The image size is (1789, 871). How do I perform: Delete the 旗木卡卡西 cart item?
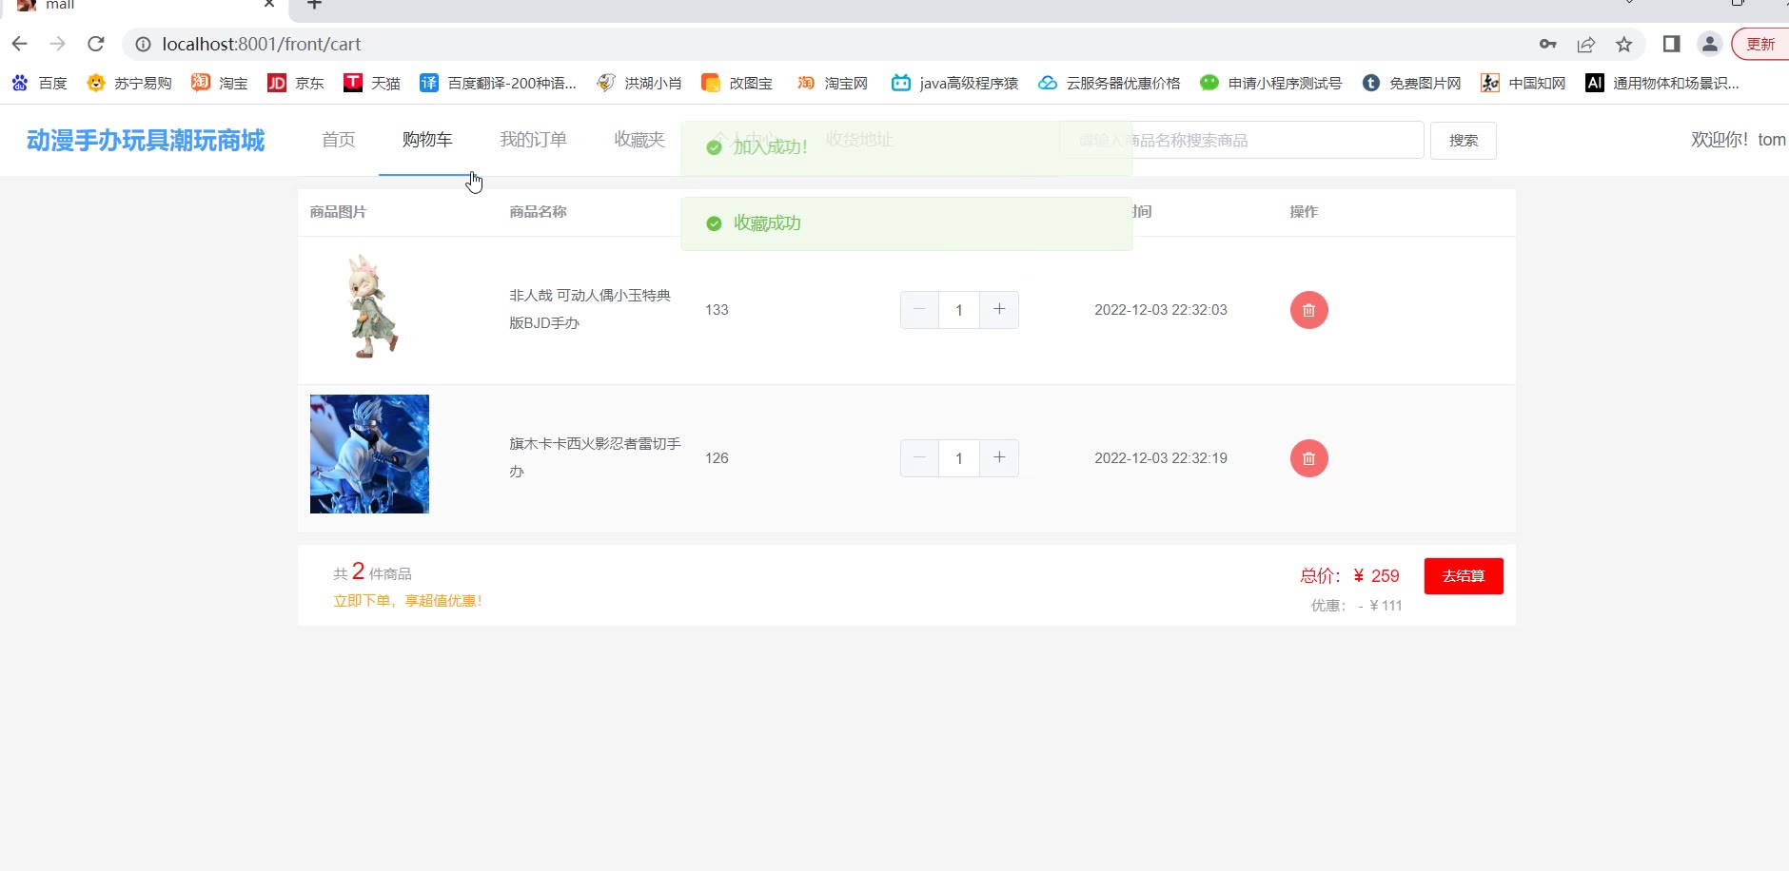tap(1308, 458)
